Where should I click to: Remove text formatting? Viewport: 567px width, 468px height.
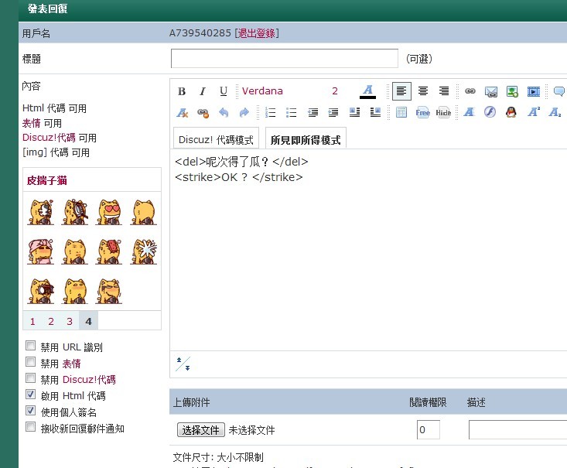click(x=182, y=112)
